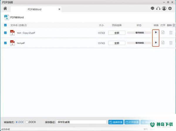Click the PDF icon of test.pdf
The width and height of the screenshot is (176, 131).
point(12,43)
